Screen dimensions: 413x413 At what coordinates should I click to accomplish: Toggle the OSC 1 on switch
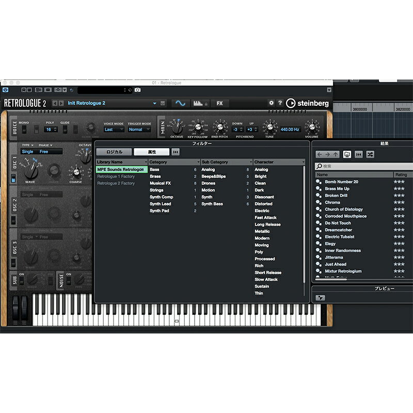tap(13, 178)
